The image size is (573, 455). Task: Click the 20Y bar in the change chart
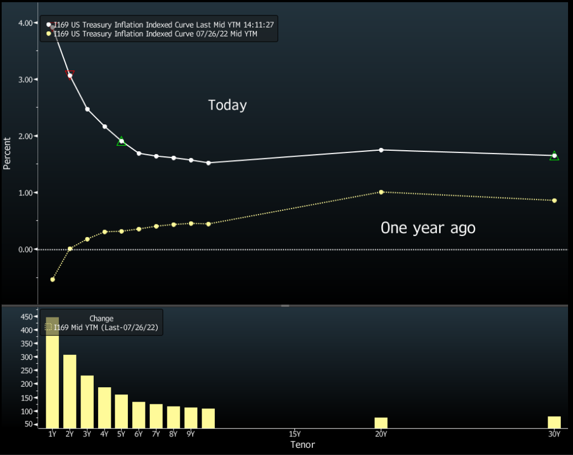tap(381, 423)
